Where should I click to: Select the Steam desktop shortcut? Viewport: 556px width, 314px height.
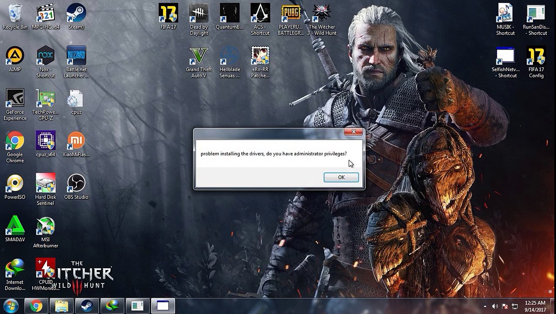coord(76,17)
